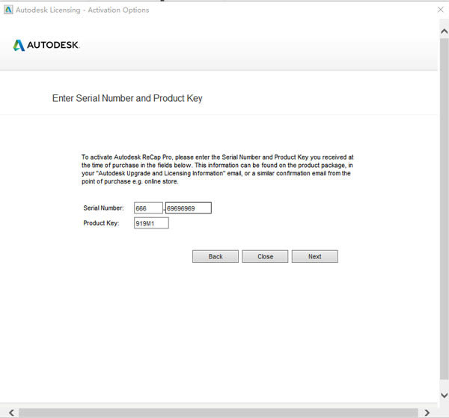Viewport: 449px width, 418px height.
Task: Click the vertical scrollbar up arrow
Action: coord(444,31)
